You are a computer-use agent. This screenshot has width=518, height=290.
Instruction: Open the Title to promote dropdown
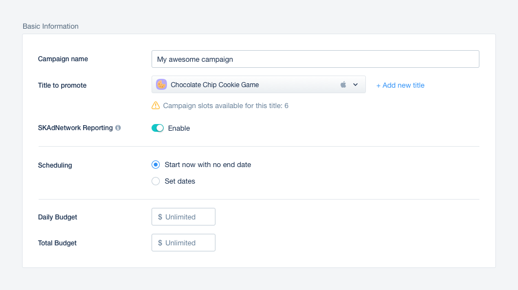[258, 85]
